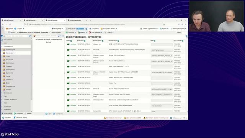Viewport: 245px width, 138px height.
Task: Click the Обновить refresh button
Action: click(7, 118)
